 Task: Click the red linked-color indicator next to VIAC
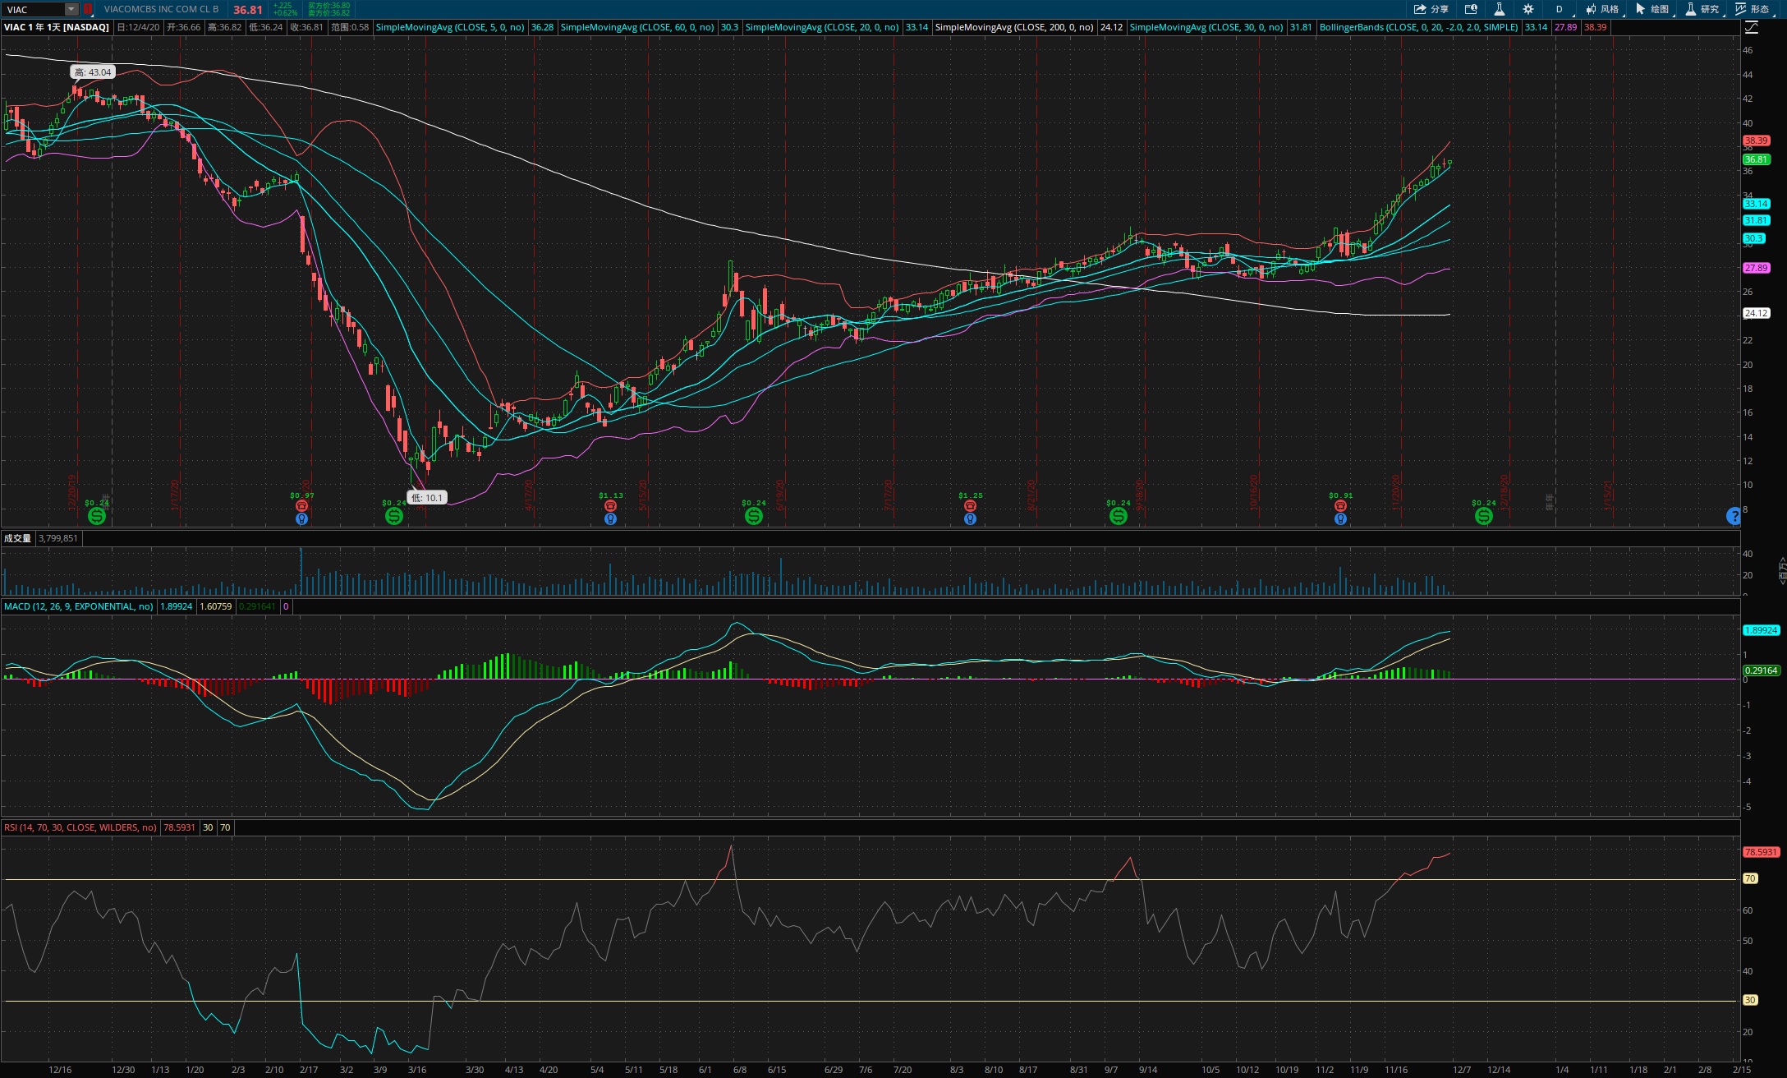click(88, 9)
